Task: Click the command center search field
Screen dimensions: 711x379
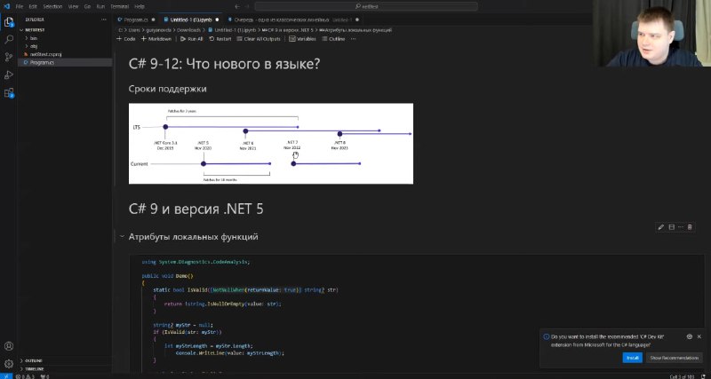Action: coord(366,6)
